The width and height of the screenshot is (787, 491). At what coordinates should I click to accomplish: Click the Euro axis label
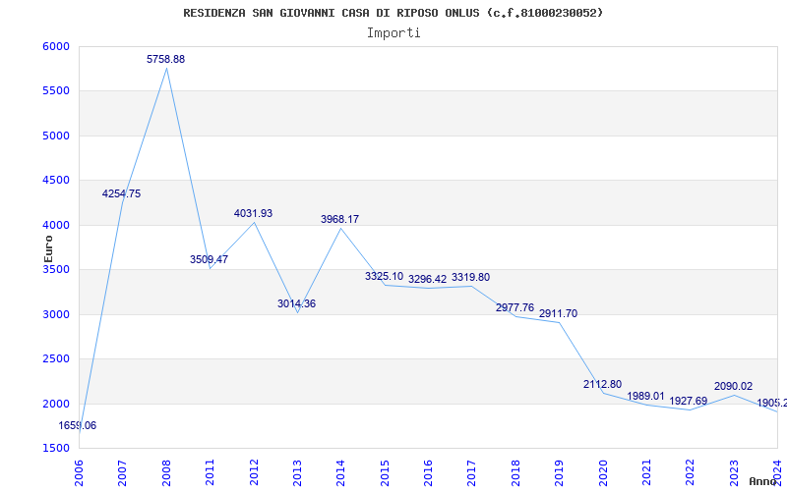pos(48,248)
